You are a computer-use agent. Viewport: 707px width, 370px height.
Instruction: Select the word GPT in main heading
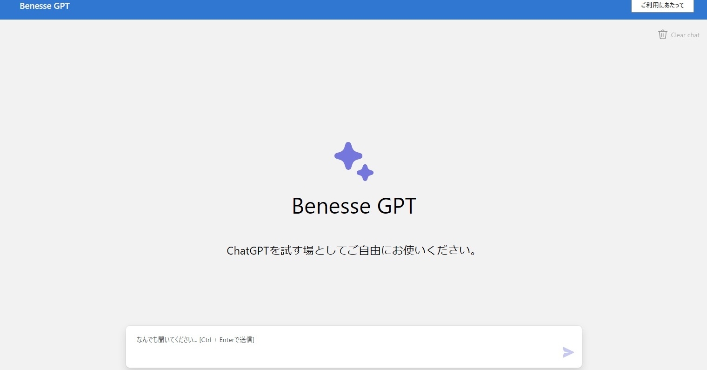[397, 206]
